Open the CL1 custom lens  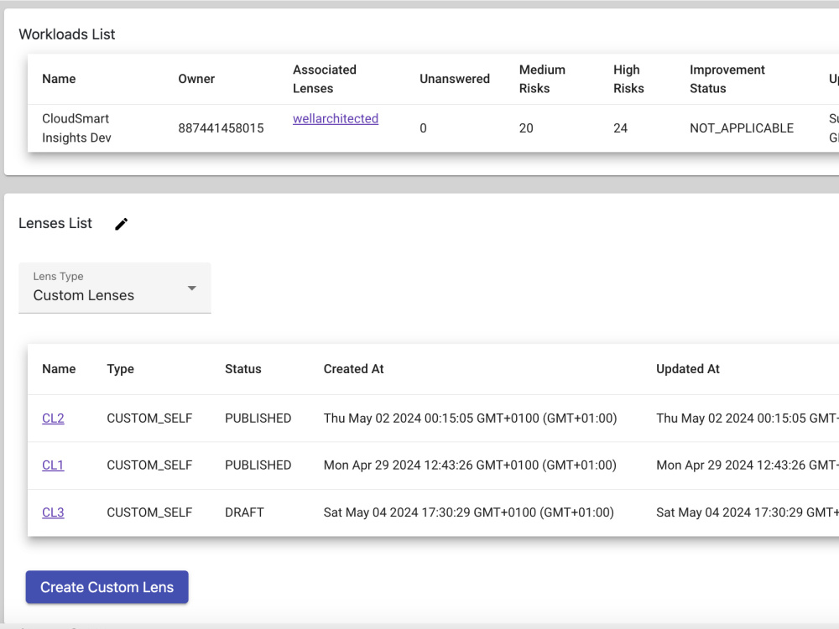coord(53,465)
